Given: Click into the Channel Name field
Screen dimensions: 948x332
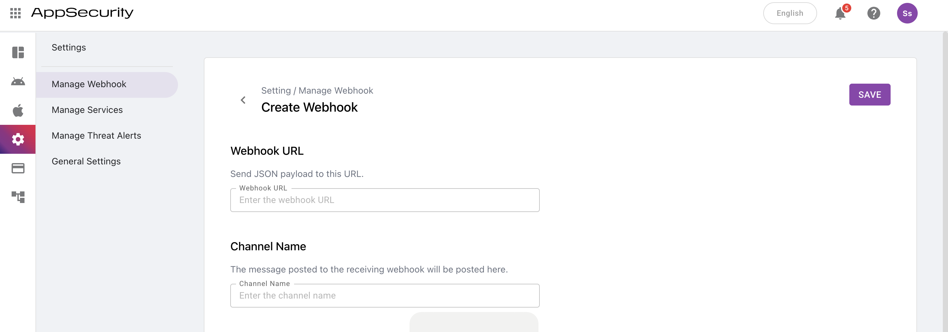Looking at the screenshot, I should click(385, 296).
